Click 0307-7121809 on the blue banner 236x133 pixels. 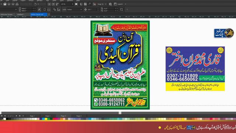click(182, 75)
